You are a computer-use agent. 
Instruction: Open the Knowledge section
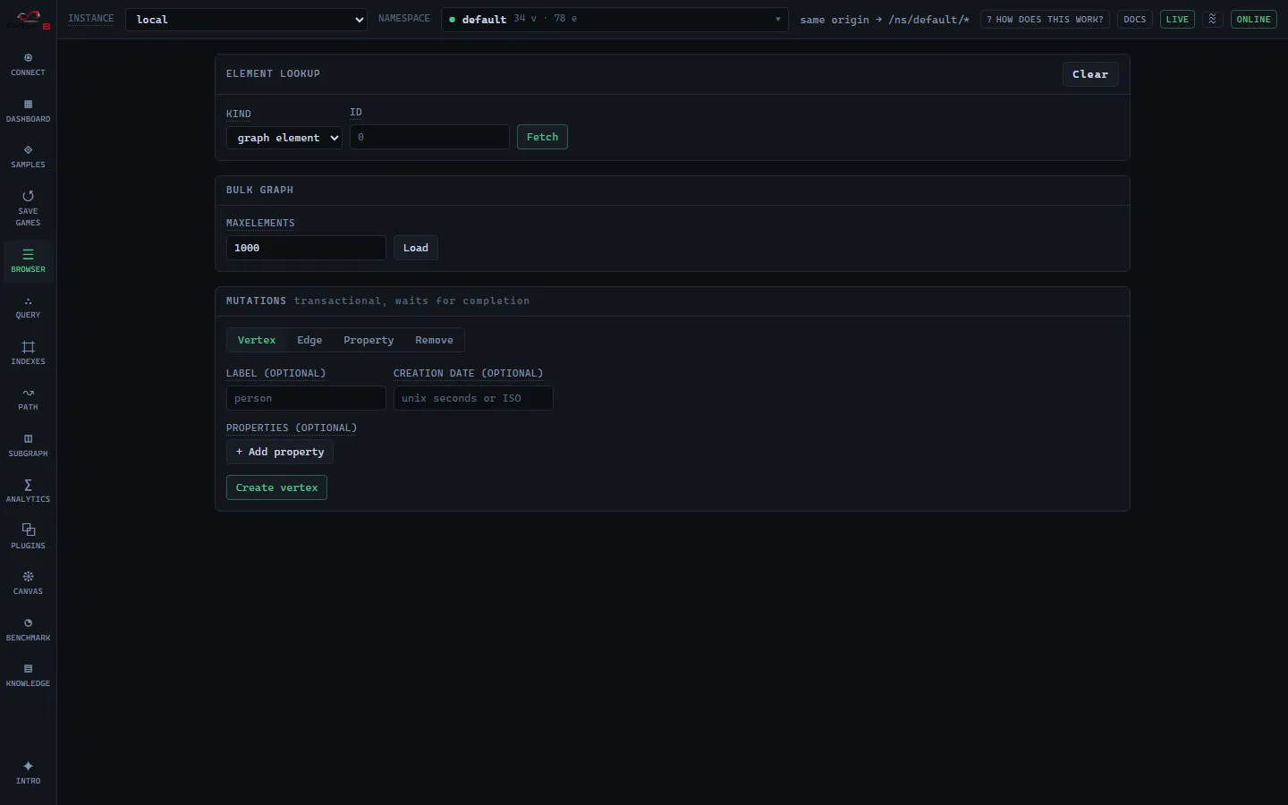click(28, 675)
